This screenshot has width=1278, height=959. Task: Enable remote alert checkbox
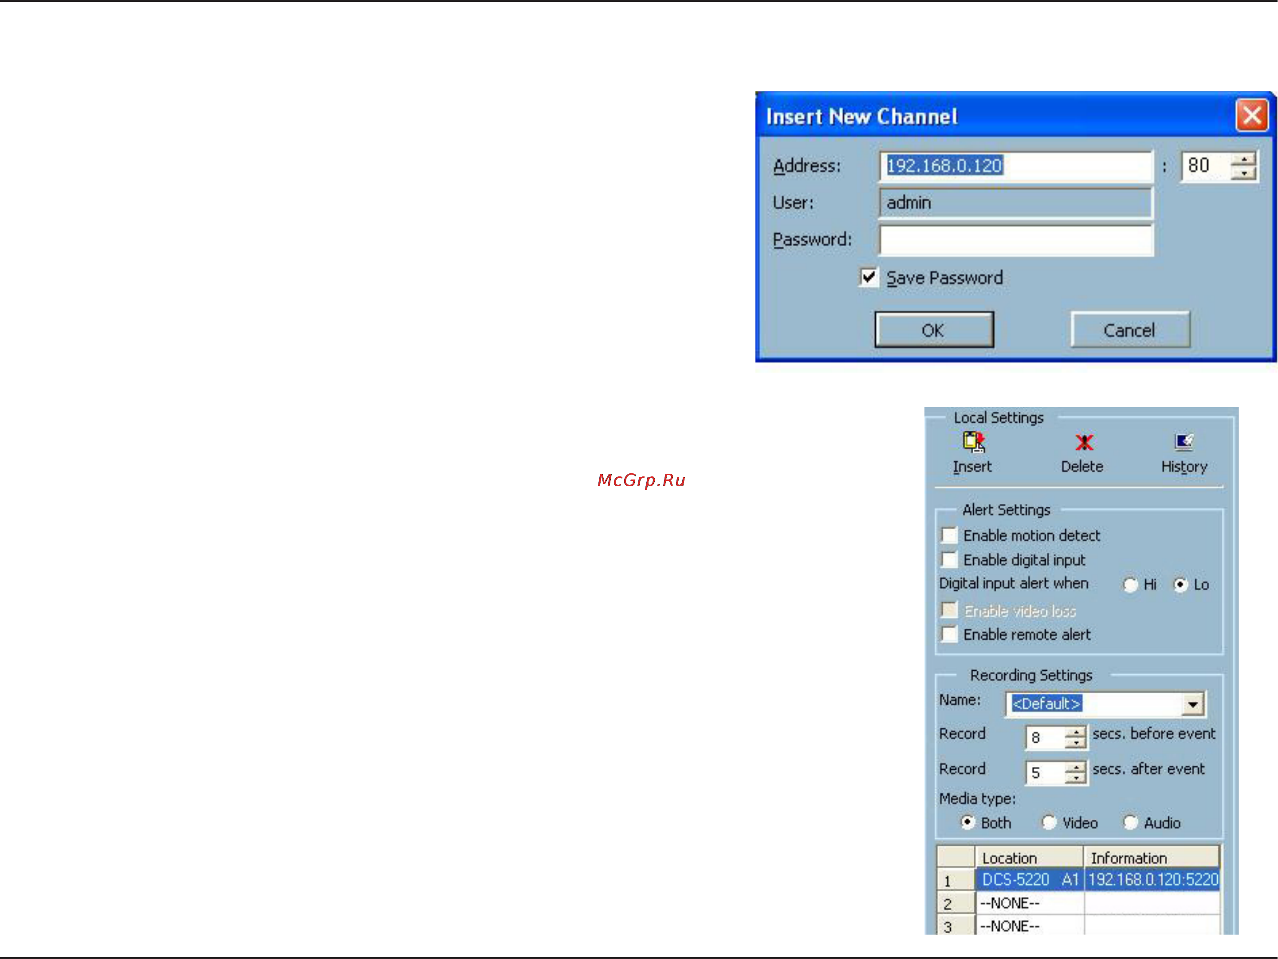(949, 634)
